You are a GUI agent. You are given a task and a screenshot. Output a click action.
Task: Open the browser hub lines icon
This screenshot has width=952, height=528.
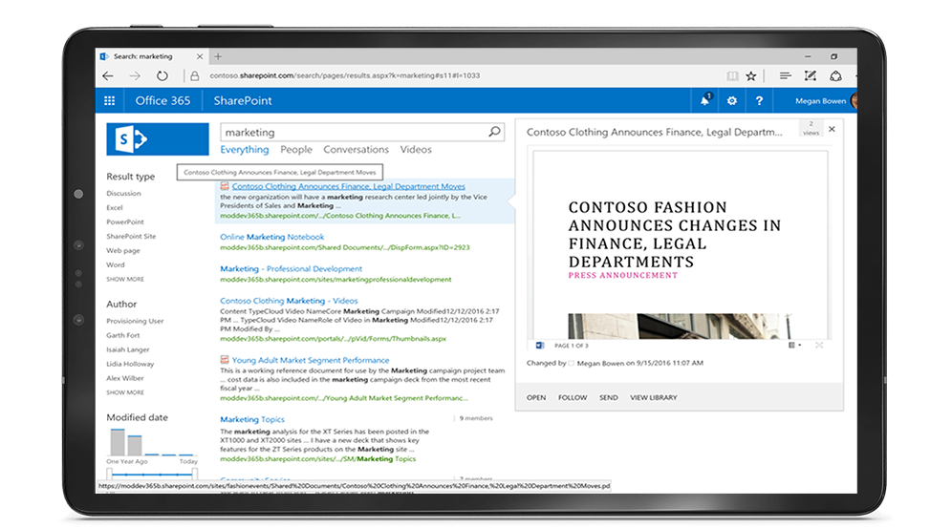pos(785,75)
